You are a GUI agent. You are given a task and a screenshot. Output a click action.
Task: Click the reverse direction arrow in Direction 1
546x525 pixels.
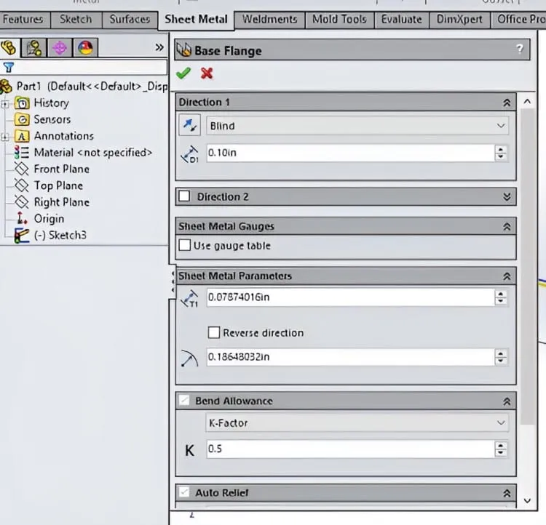pos(190,125)
